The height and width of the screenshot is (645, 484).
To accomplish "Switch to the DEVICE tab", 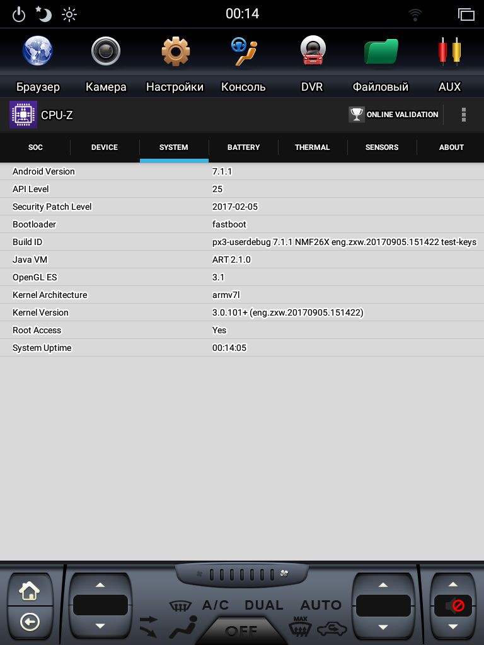I will click(105, 147).
